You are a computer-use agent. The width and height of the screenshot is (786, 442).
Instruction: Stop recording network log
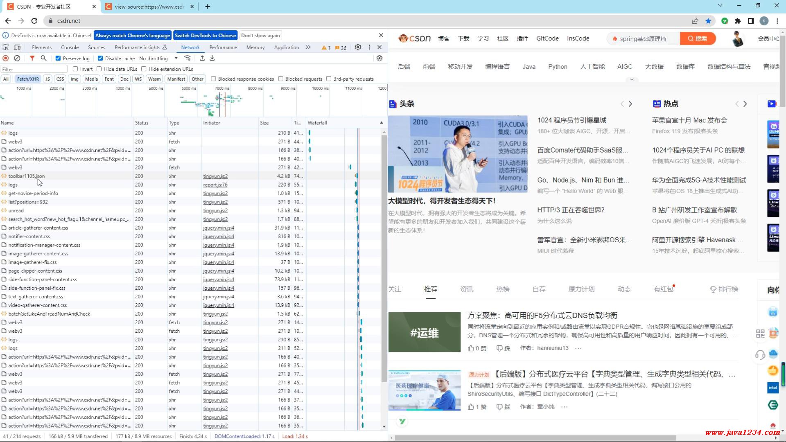click(x=6, y=59)
